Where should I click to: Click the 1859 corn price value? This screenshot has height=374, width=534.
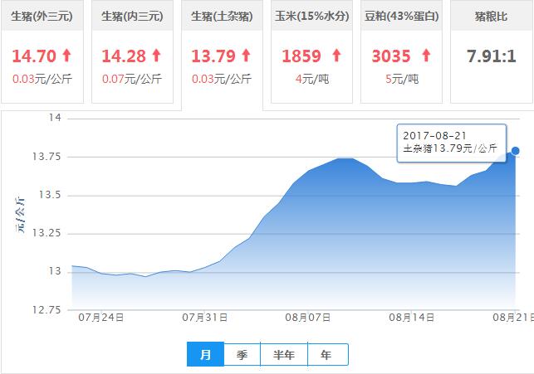click(301, 56)
